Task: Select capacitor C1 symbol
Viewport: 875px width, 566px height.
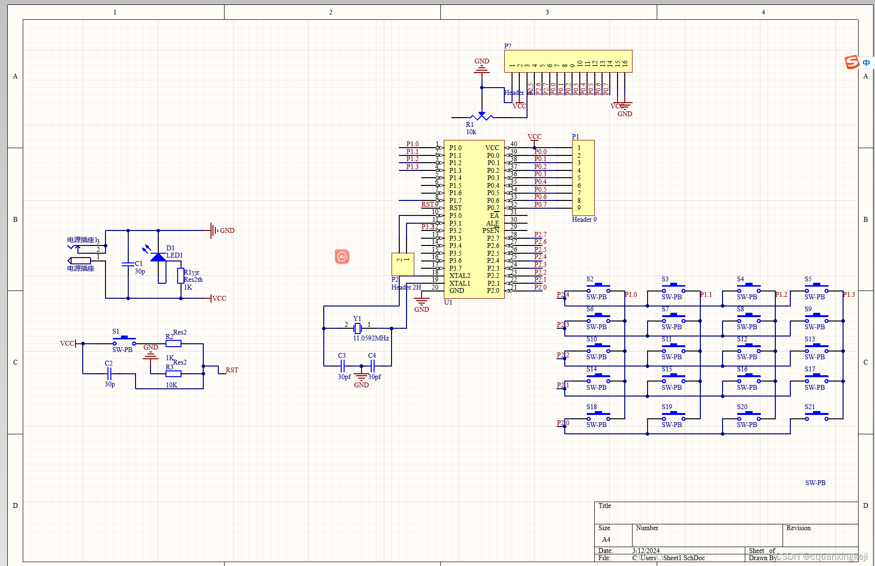Action: coord(128,264)
